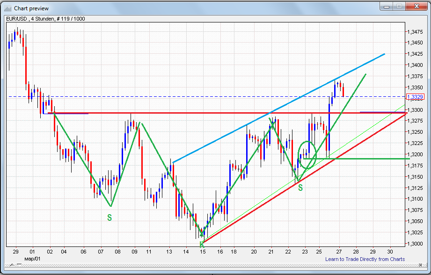Screen dimensions: 431x275
Task: Click the 1,3250 price axis label
Action: coord(415,132)
